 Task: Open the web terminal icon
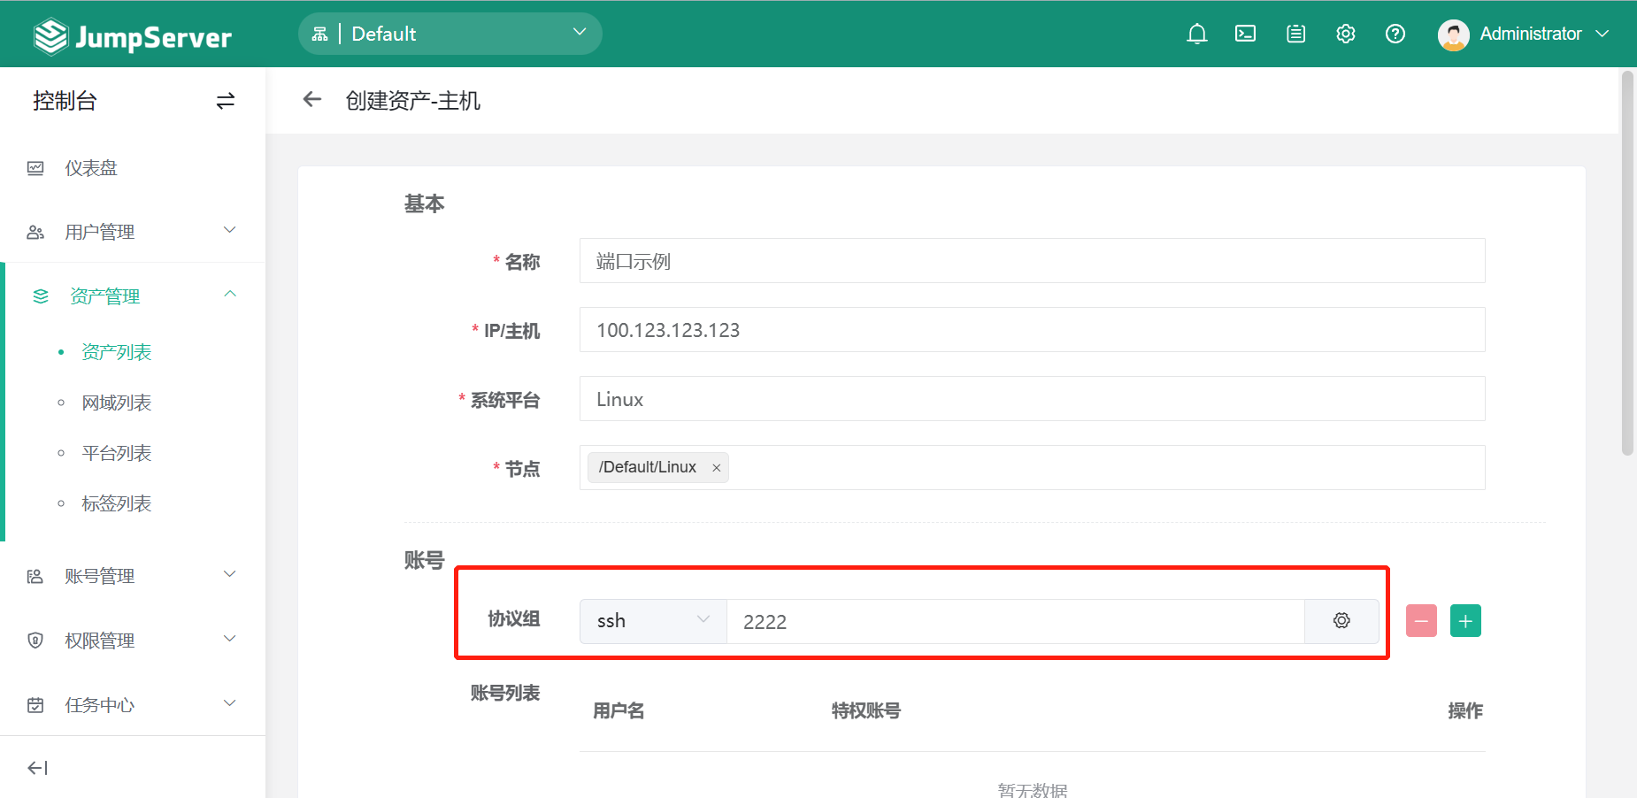pos(1245,34)
